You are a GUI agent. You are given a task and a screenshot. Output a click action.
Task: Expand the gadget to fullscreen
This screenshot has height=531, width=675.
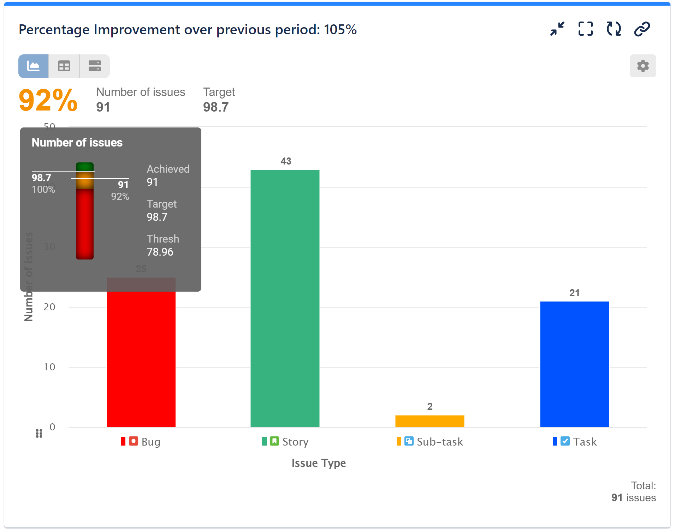(x=585, y=29)
